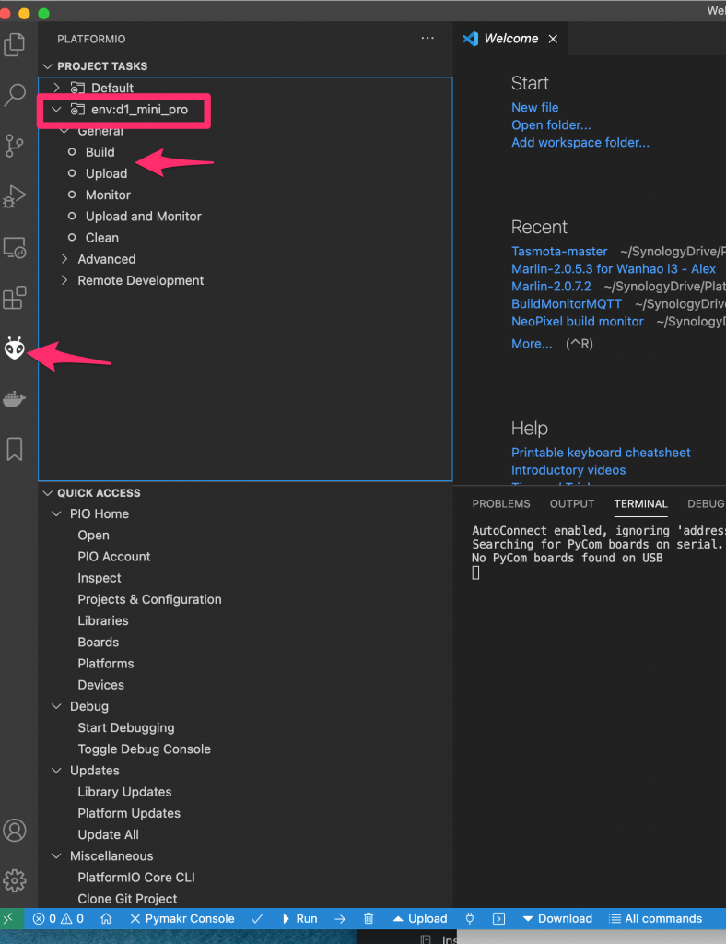Click the PlatformIO Build checkmark in status bar

257,919
